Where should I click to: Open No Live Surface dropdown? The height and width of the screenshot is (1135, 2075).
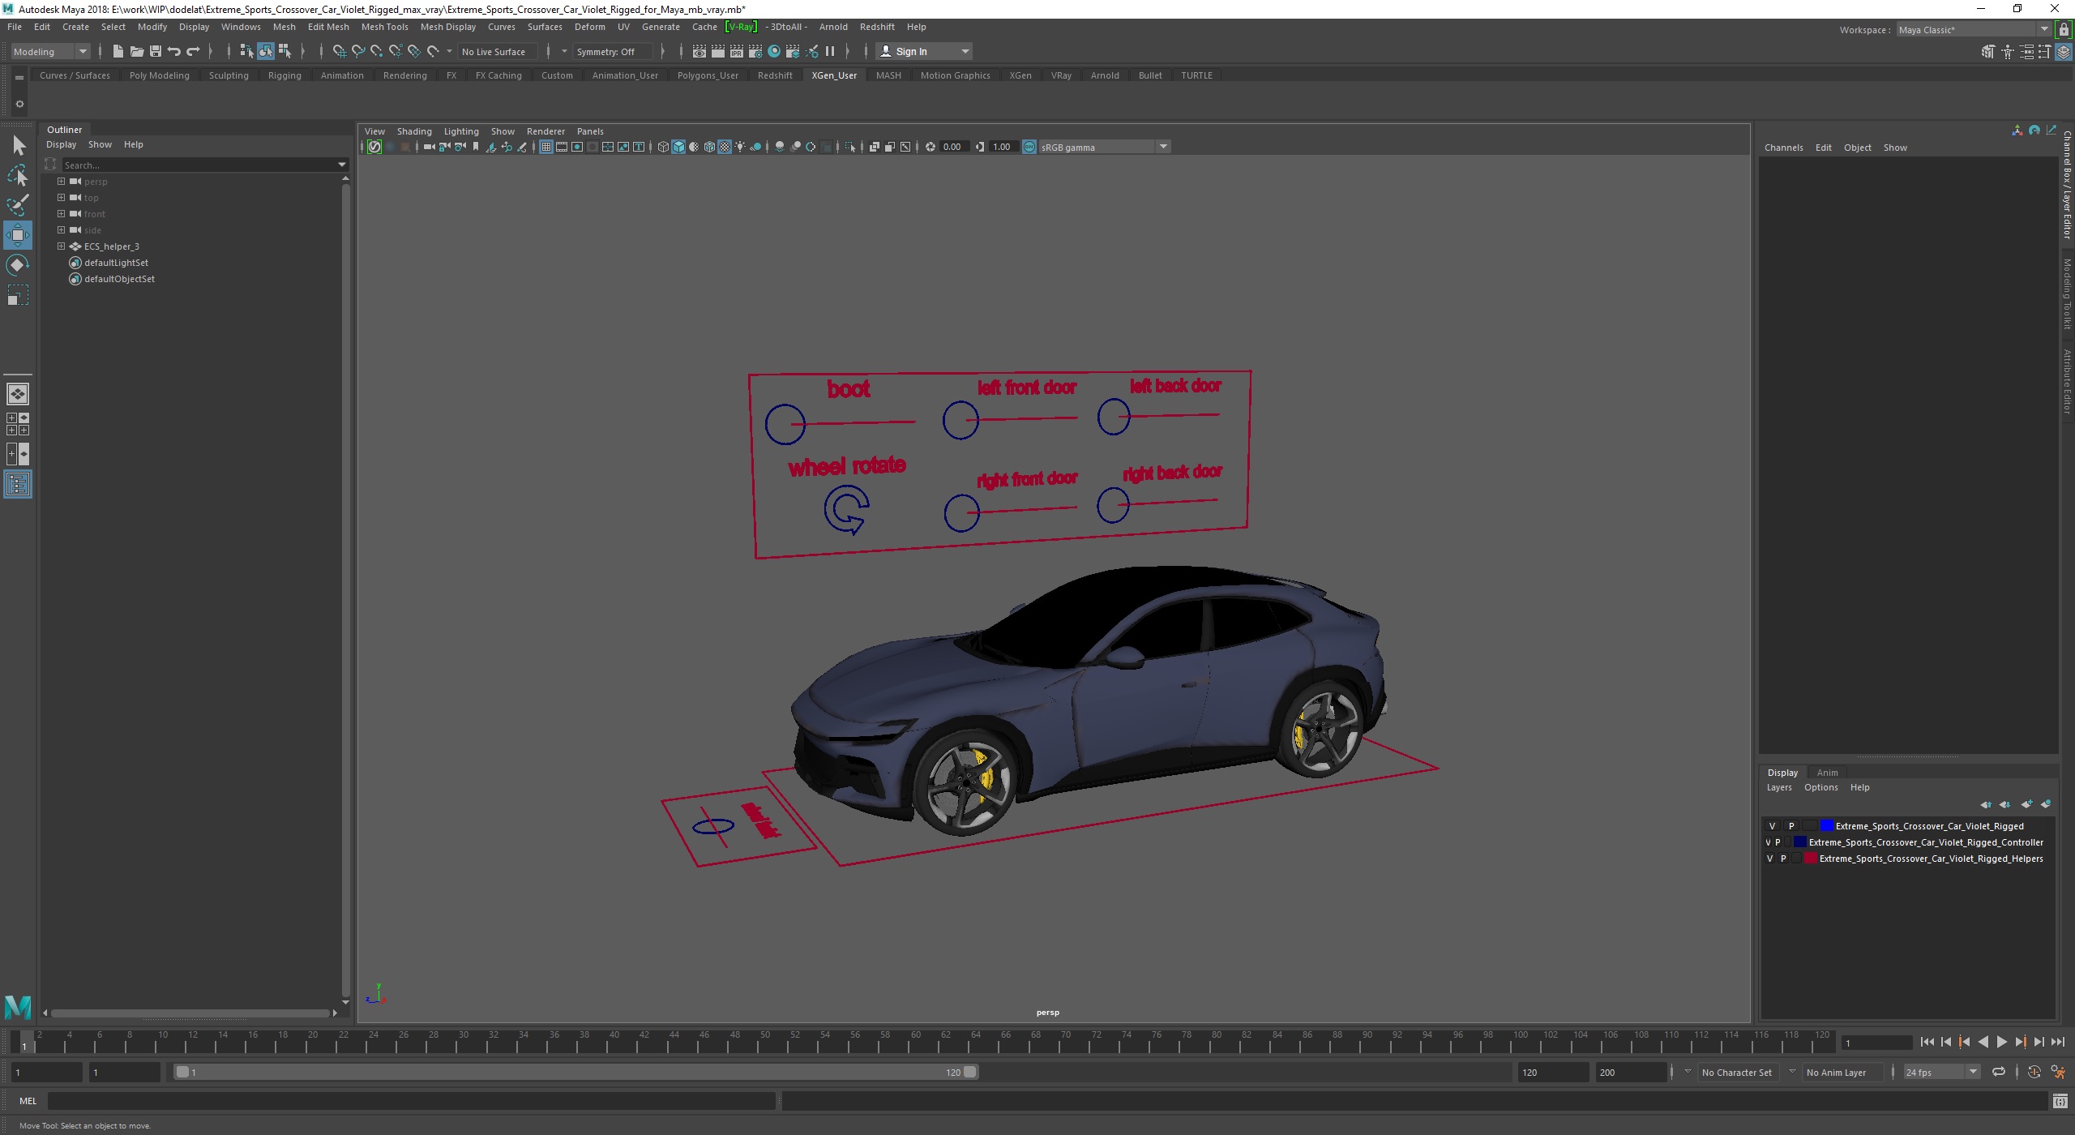[x=498, y=51]
